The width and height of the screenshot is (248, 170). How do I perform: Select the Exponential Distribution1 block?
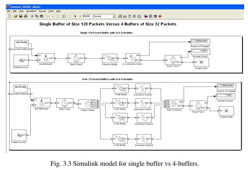(21, 43)
